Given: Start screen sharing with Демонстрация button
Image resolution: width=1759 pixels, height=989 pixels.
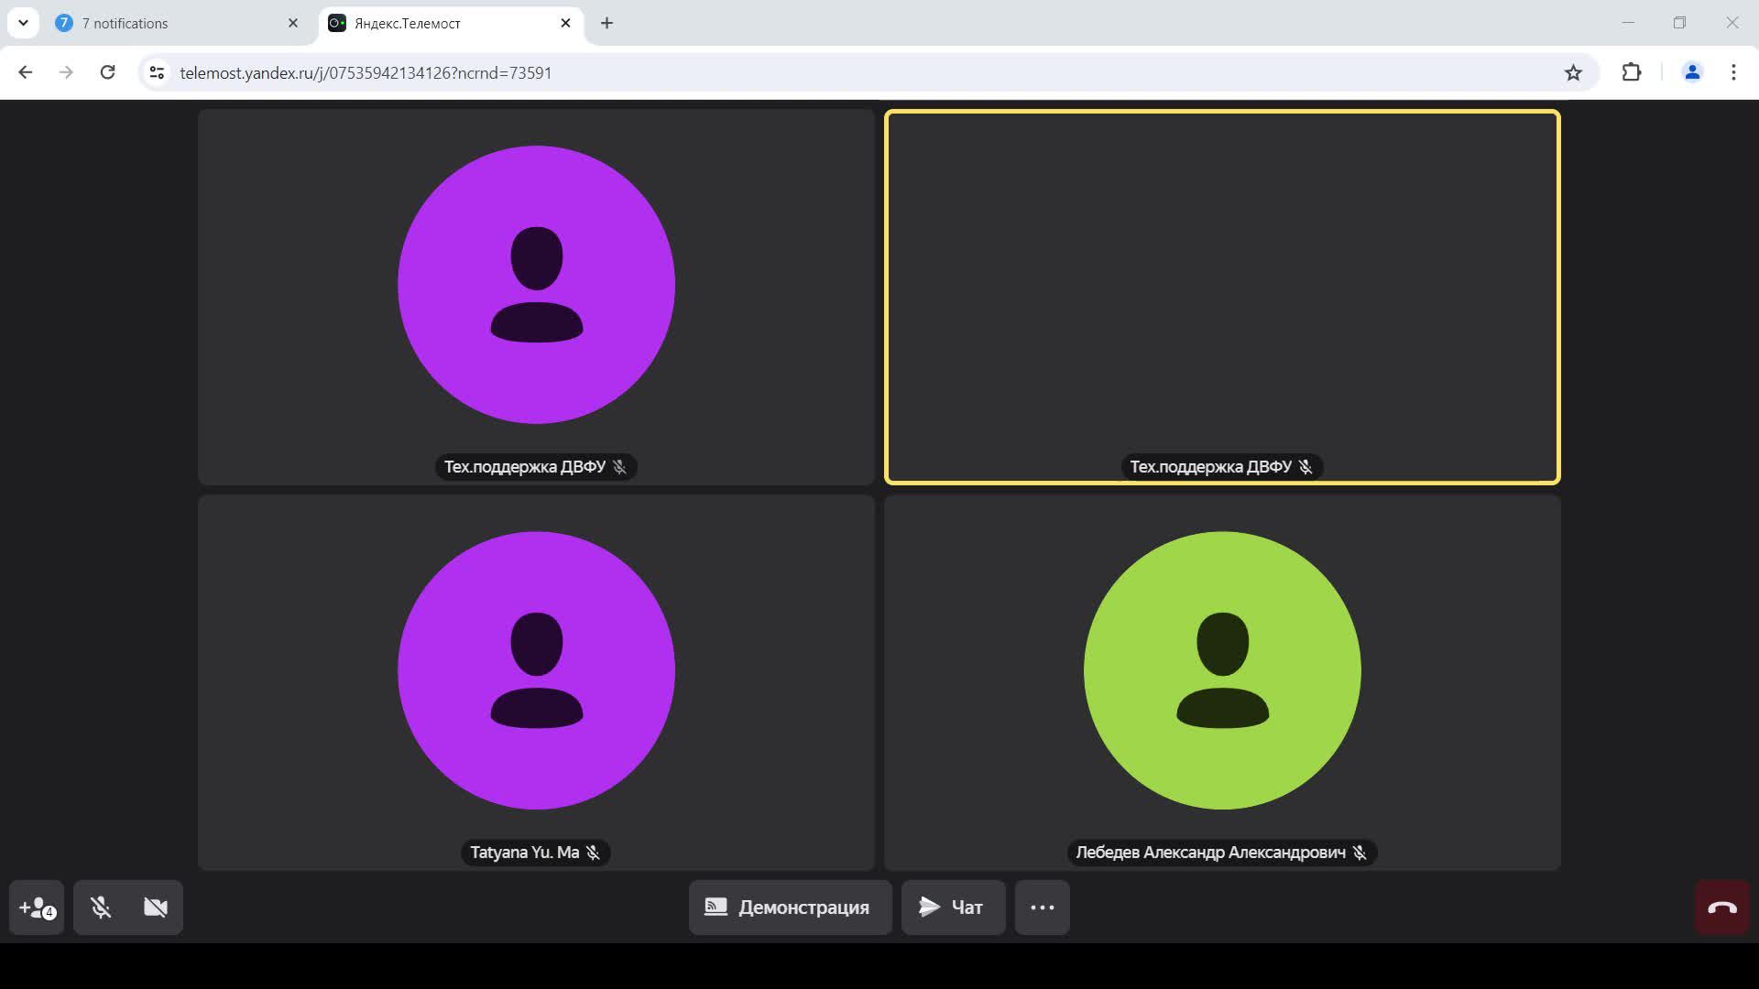Looking at the screenshot, I should [x=790, y=907].
